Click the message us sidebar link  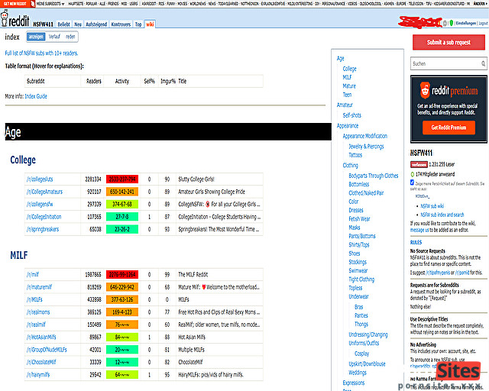pyautogui.click(x=419, y=230)
